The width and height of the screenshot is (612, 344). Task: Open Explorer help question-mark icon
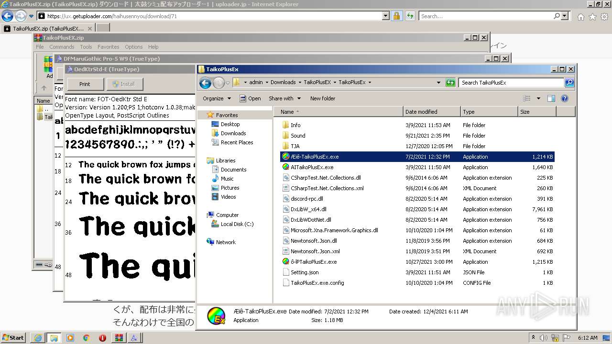click(564, 98)
